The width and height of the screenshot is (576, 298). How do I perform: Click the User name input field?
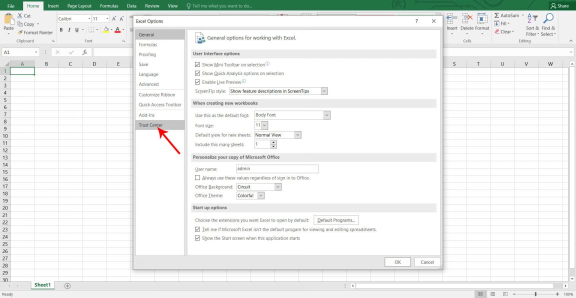(277, 168)
